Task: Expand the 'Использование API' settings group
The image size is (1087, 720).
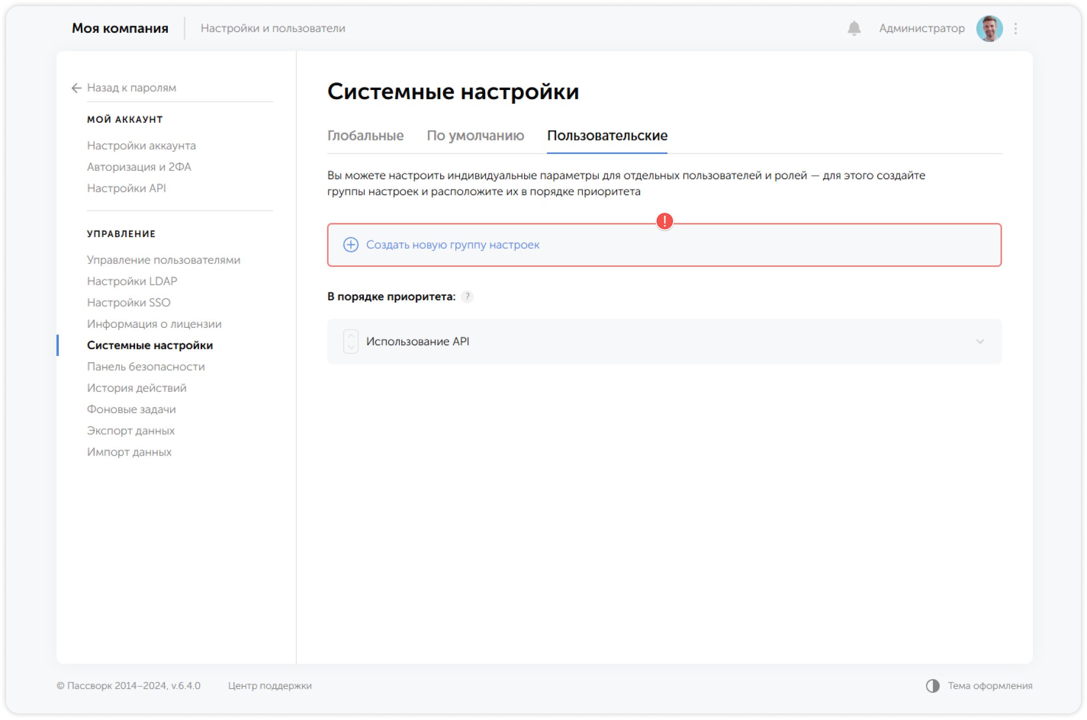Action: (980, 342)
